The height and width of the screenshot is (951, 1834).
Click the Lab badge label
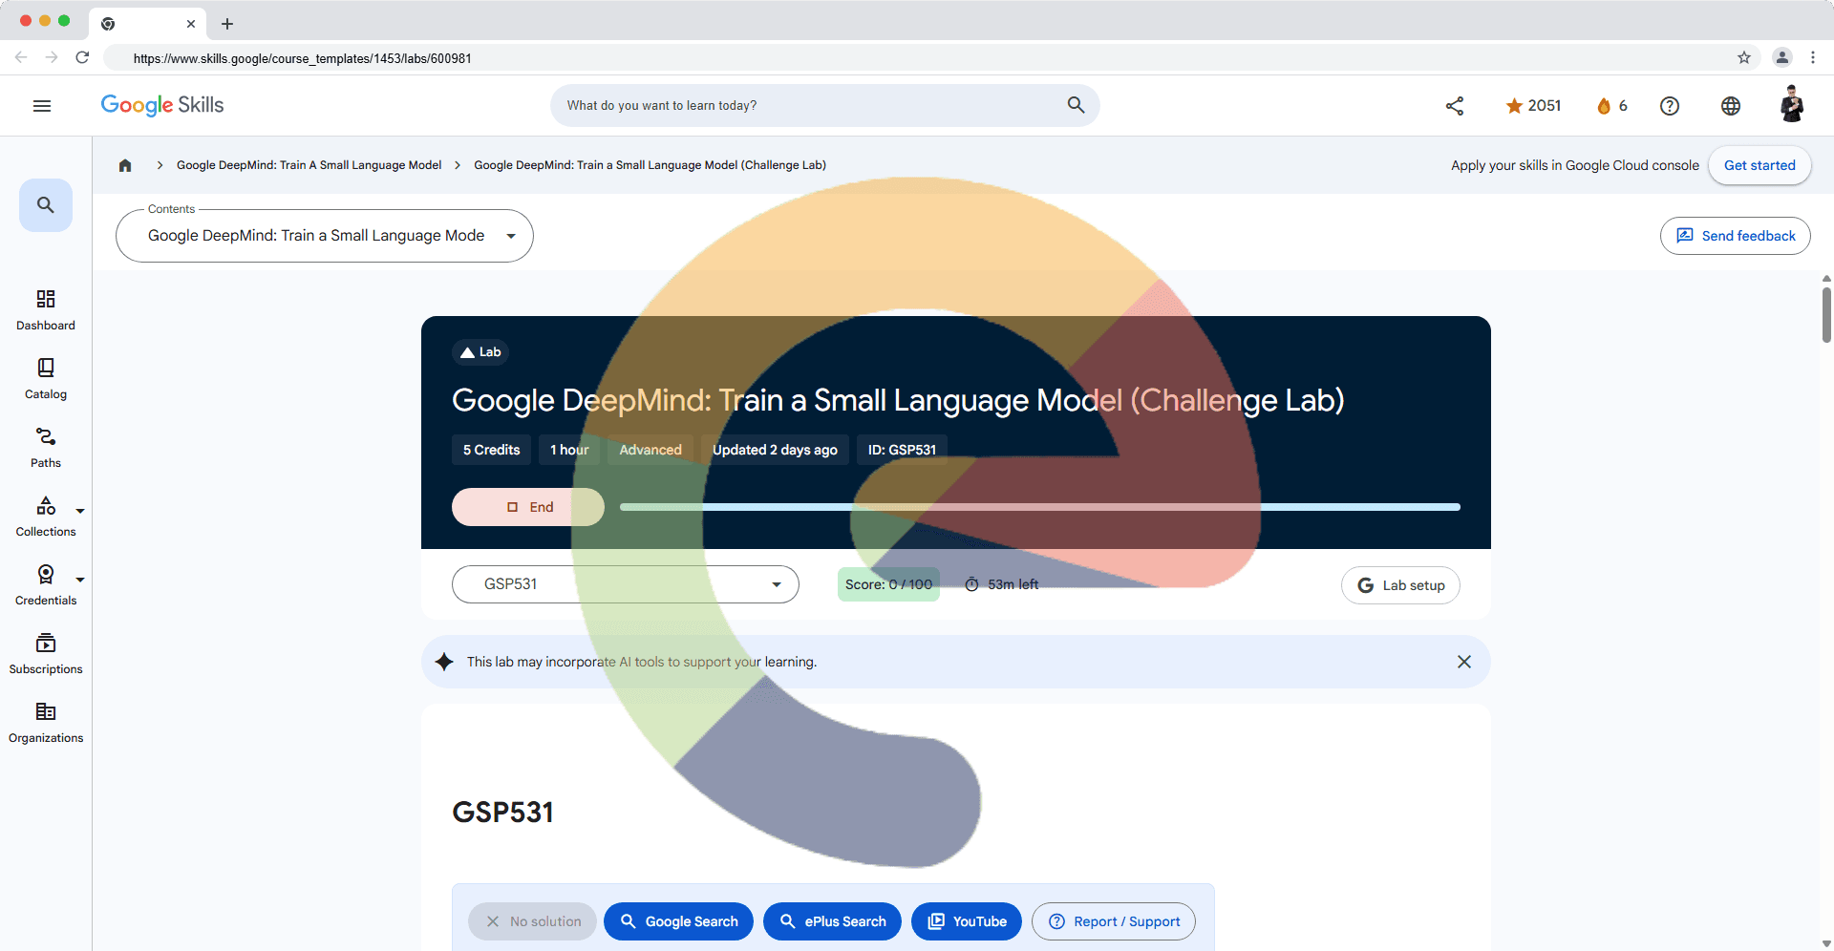pos(480,352)
